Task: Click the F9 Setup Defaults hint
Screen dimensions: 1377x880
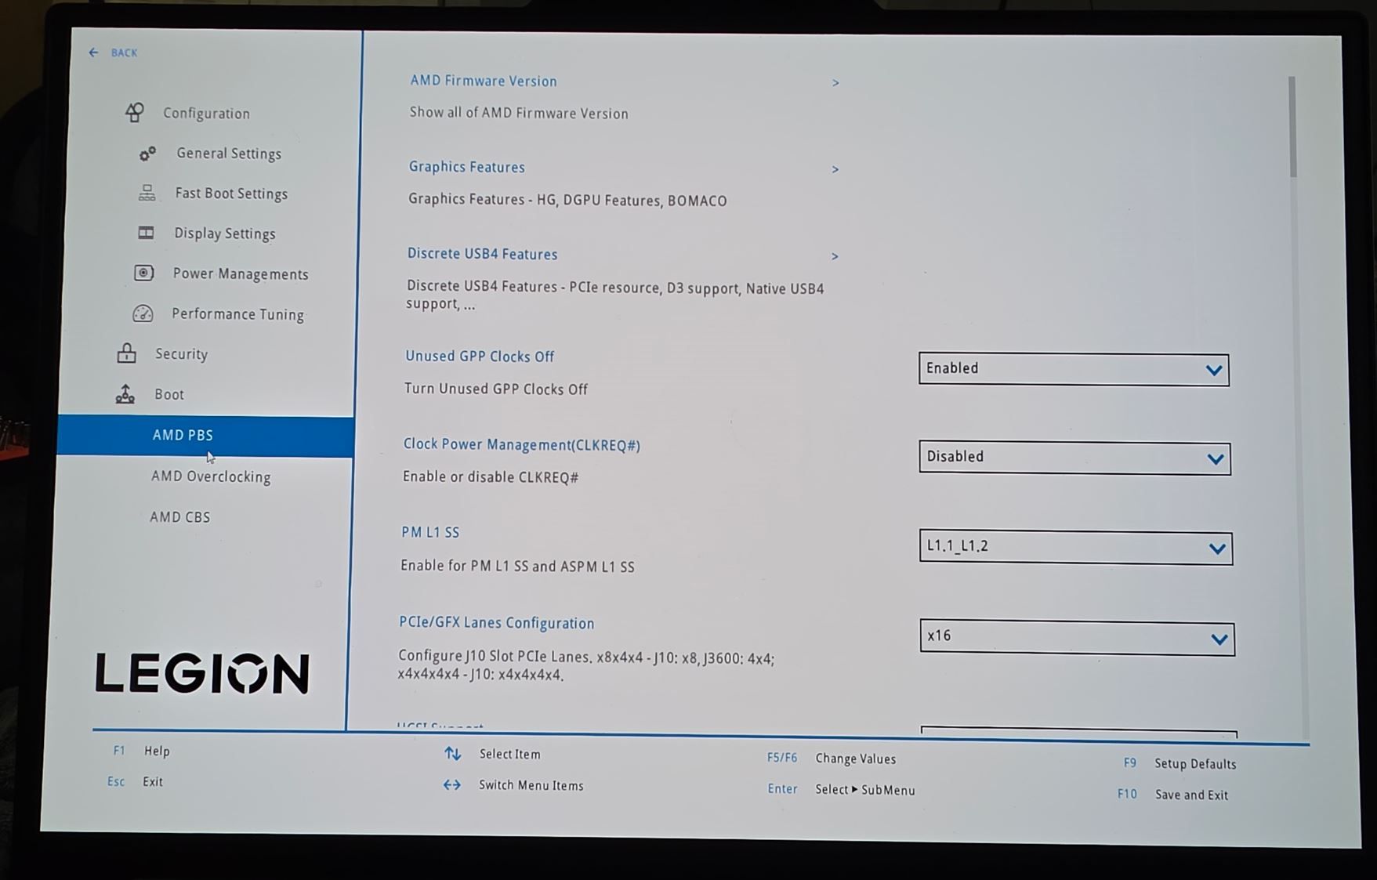Action: 1180,763
